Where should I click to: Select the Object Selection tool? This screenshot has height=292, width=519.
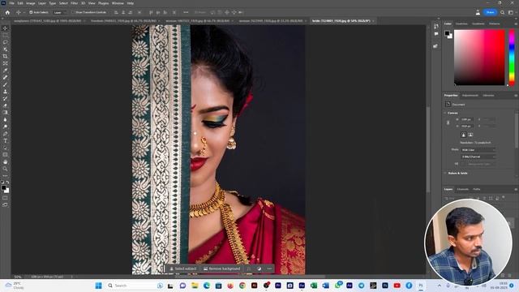(5, 49)
